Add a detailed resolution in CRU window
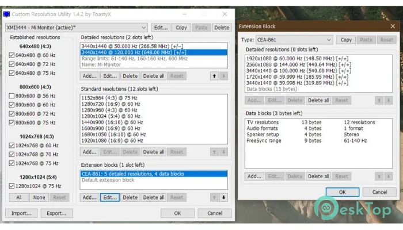Image resolution: width=403 pixels, height=230 pixels. point(89,76)
